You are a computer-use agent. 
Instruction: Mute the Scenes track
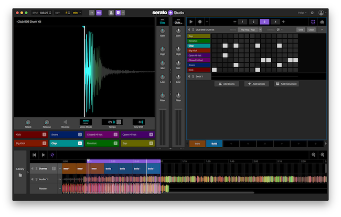33,169
